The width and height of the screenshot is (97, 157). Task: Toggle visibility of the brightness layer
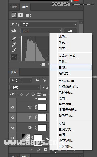point(13,128)
